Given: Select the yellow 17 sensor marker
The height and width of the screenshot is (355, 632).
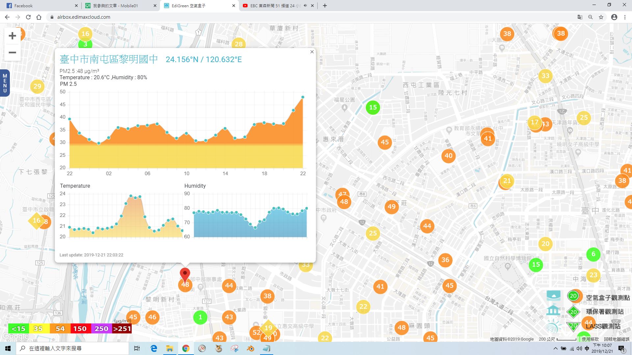Looking at the screenshot, I should pyautogui.click(x=535, y=122).
